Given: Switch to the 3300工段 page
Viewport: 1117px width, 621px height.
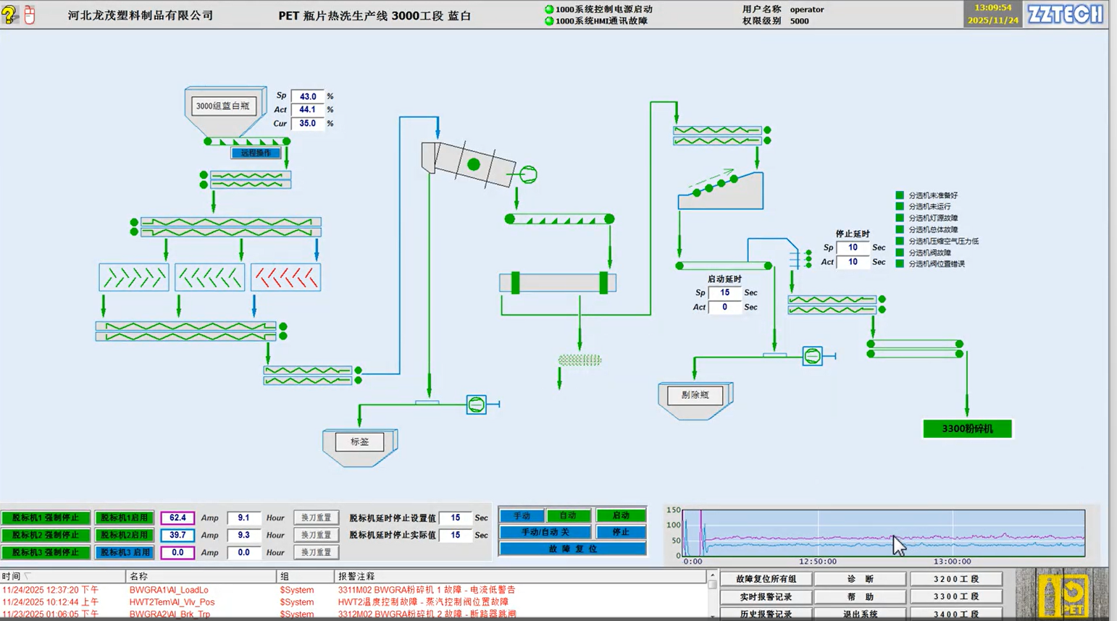Looking at the screenshot, I should click(x=955, y=596).
